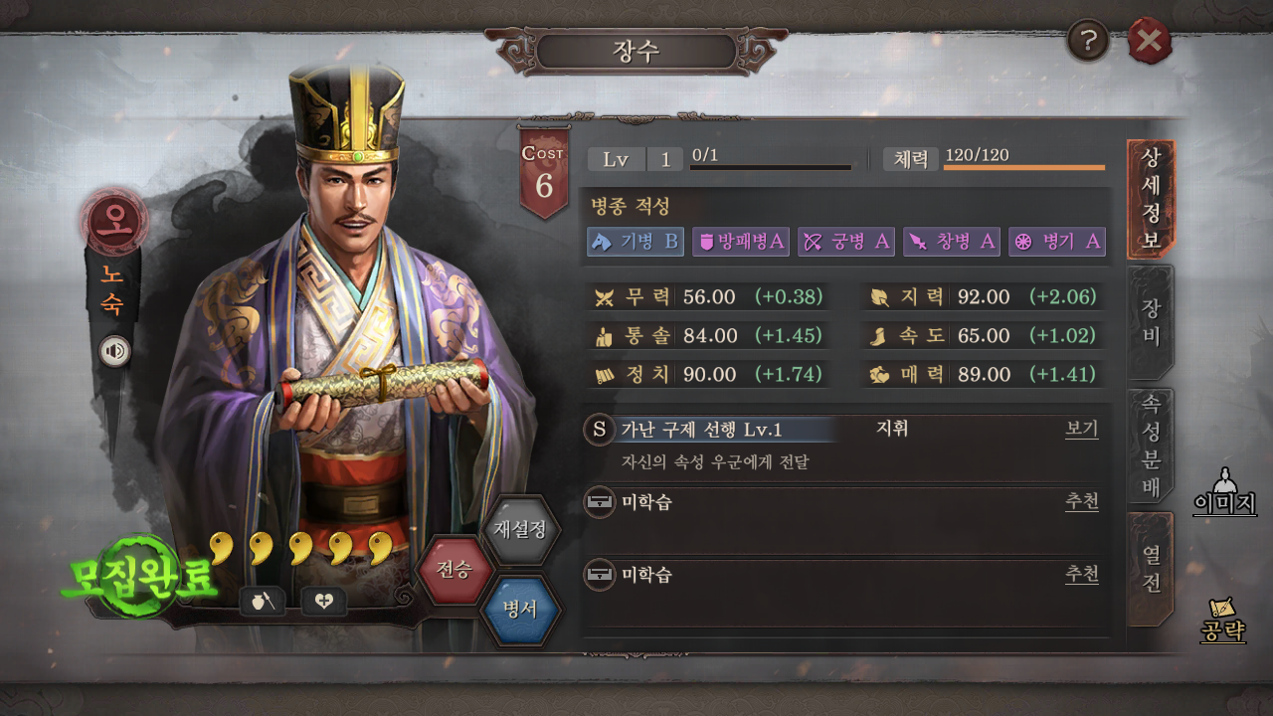Click the blue 병서 hexagon button
Screen dimensions: 1273x716
tap(519, 609)
